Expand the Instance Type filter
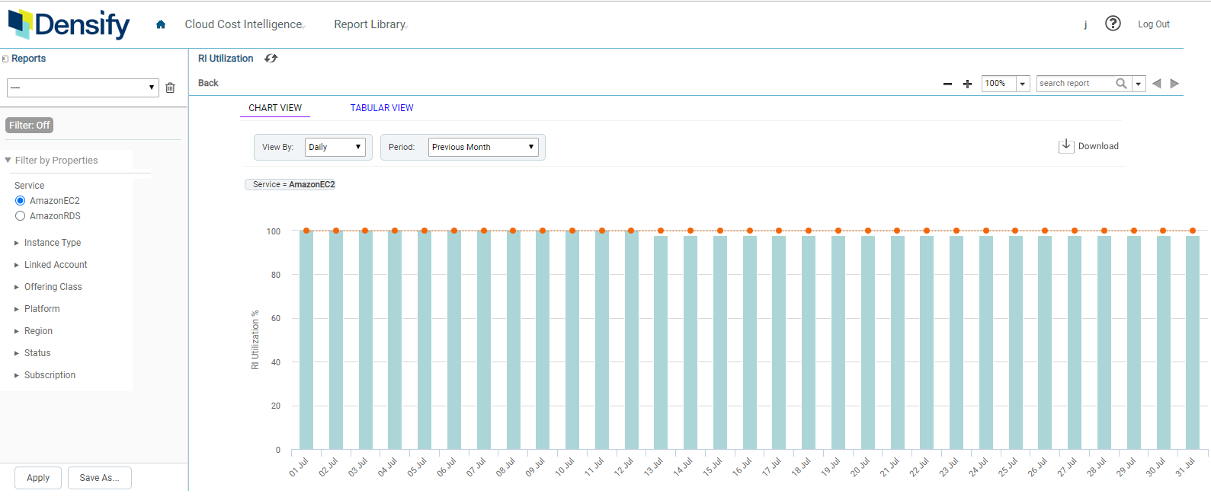Viewport: 1211px width, 500px height. pyautogui.click(x=52, y=243)
